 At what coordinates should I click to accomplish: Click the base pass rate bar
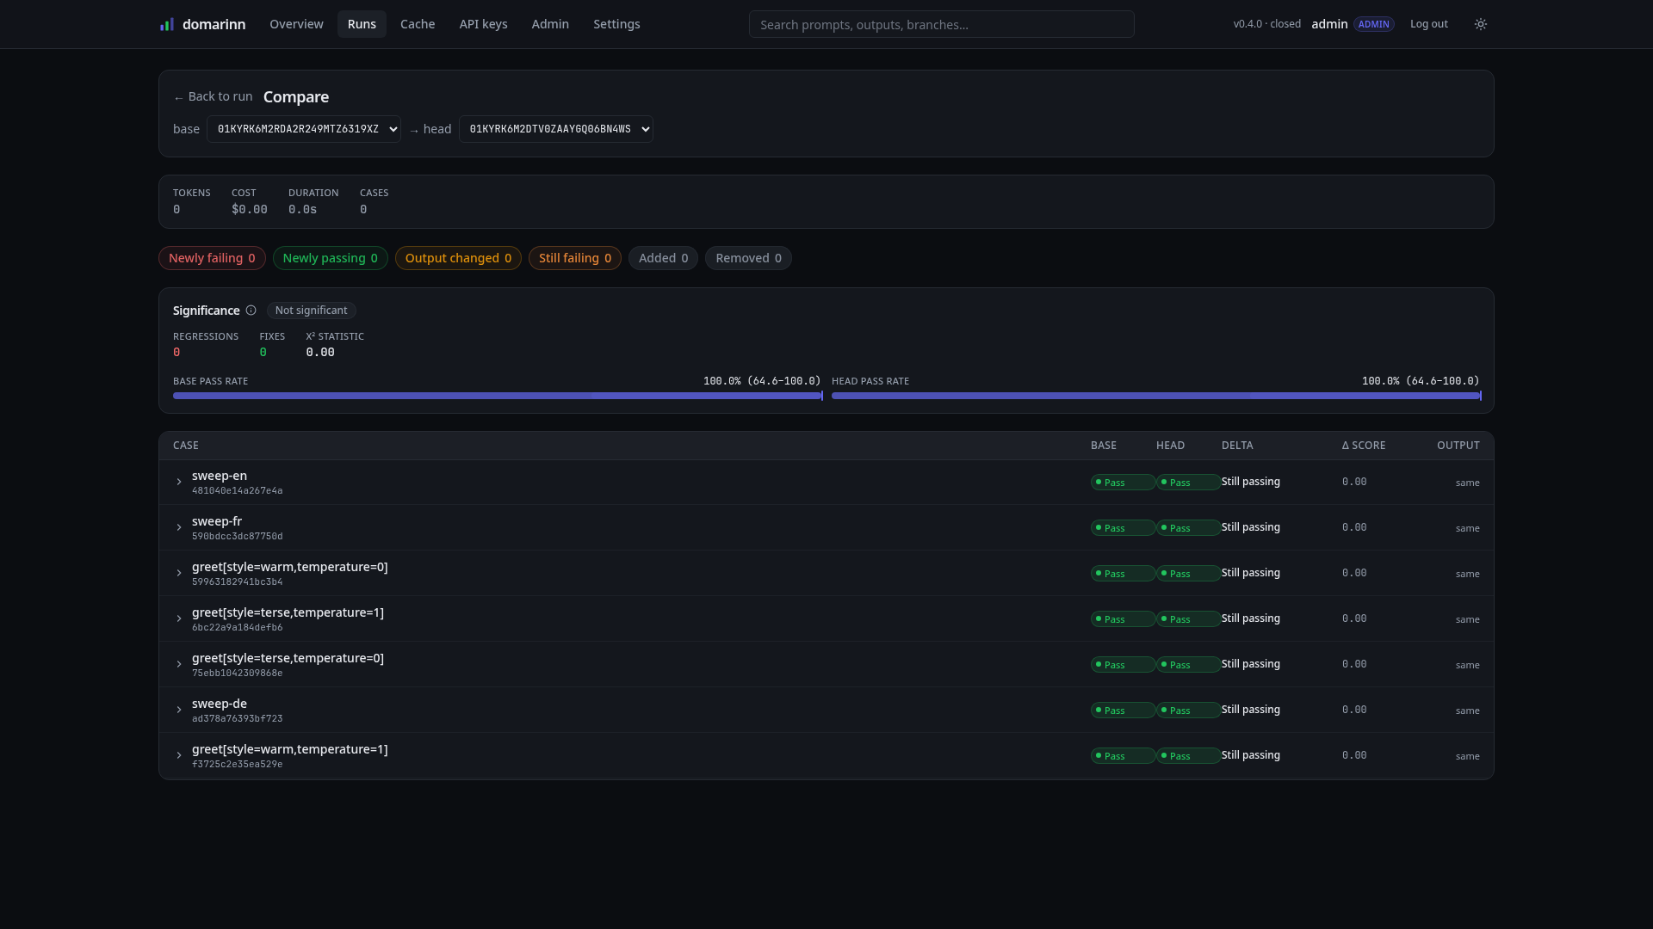pos(498,396)
